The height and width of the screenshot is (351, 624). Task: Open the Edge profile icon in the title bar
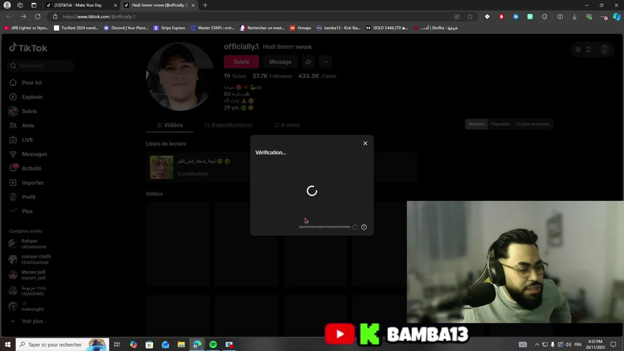point(7,5)
